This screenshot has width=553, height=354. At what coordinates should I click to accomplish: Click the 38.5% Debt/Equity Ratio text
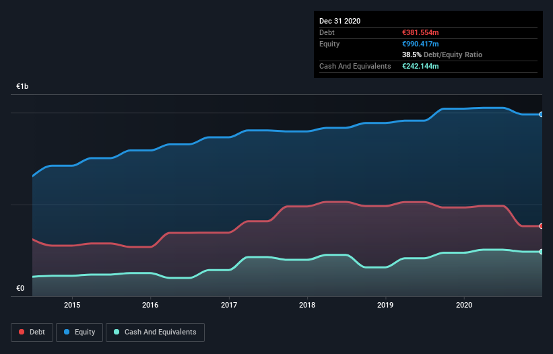coord(443,55)
